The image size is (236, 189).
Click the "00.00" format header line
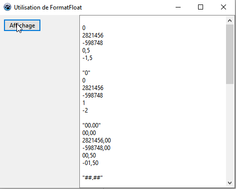pyautogui.click(x=91, y=125)
